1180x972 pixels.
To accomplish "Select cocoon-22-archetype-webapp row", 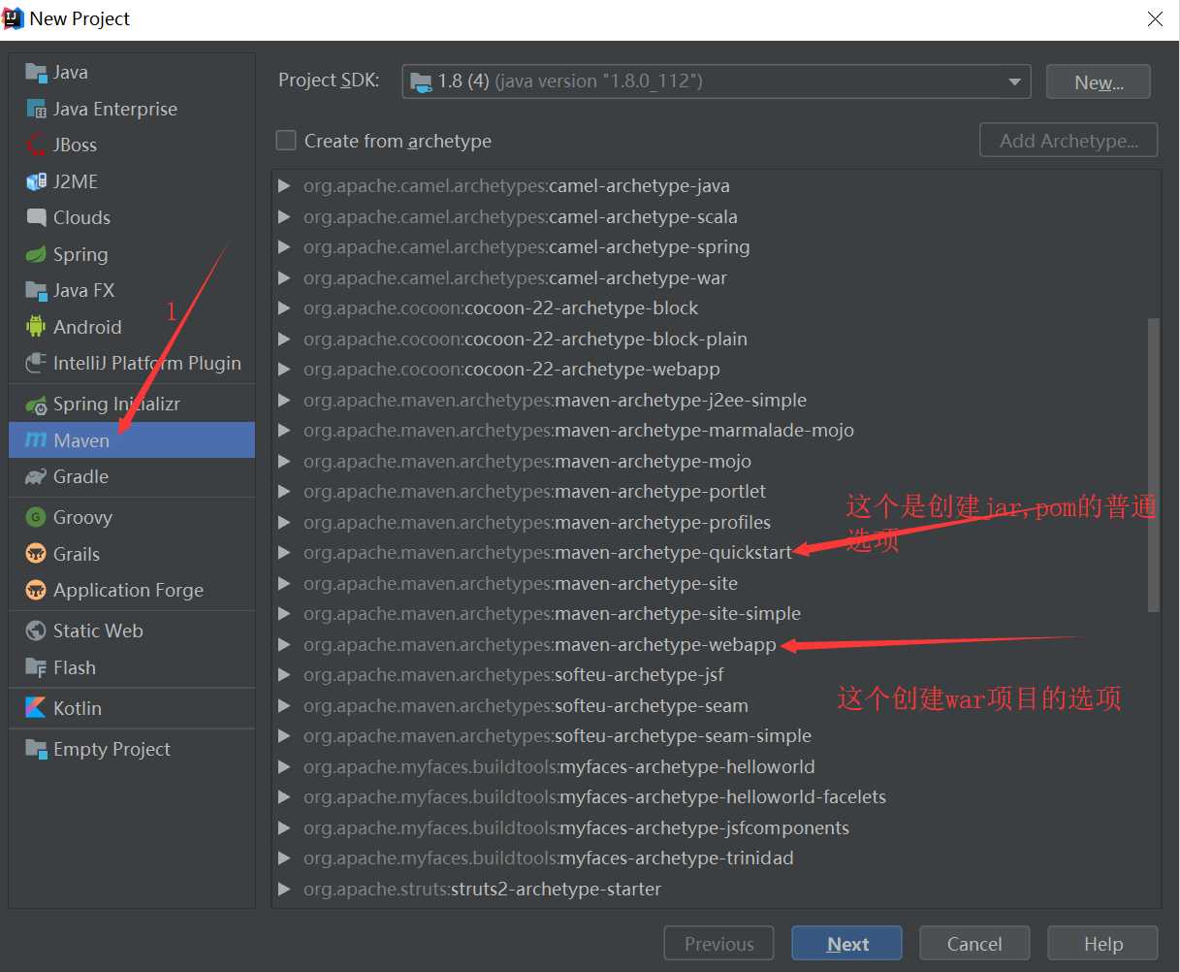I will (x=716, y=369).
